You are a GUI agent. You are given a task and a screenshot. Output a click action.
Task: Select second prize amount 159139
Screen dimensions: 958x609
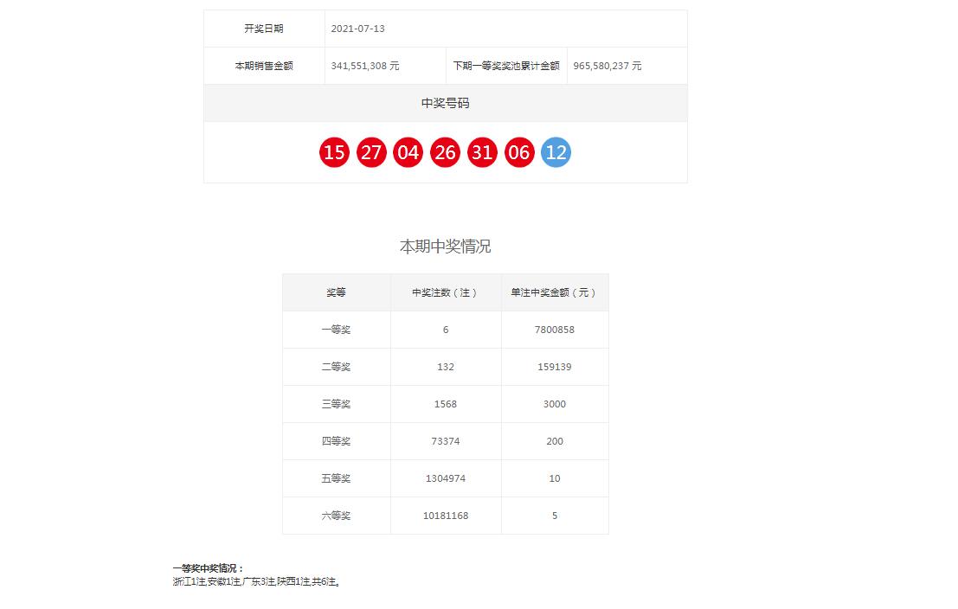click(x=555, y=367)
